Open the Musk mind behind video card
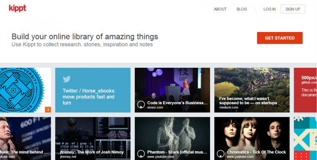This screenshot has width=317, height=160. 25,139
